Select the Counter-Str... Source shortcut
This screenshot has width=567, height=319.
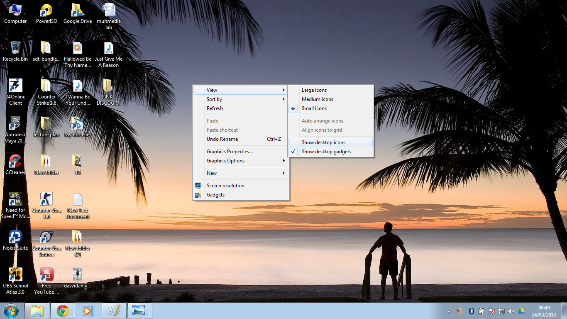click(x=46, y=243)
